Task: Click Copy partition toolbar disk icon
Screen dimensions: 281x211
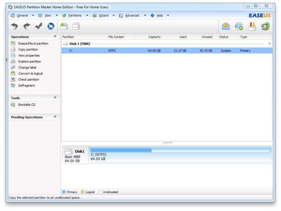Action: pos(76,26)
